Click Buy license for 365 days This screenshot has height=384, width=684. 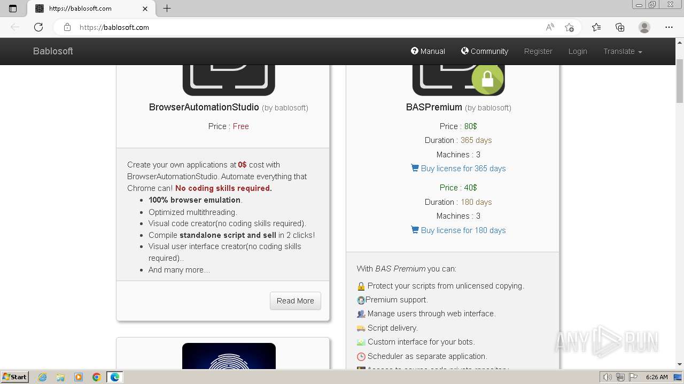coord(458,169)
